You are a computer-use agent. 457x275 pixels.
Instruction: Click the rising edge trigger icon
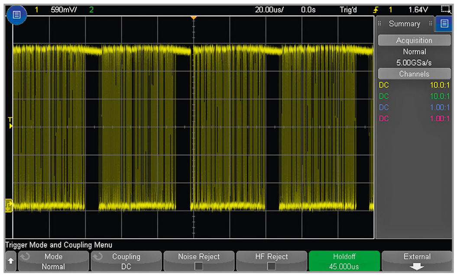tap(376, 10)
